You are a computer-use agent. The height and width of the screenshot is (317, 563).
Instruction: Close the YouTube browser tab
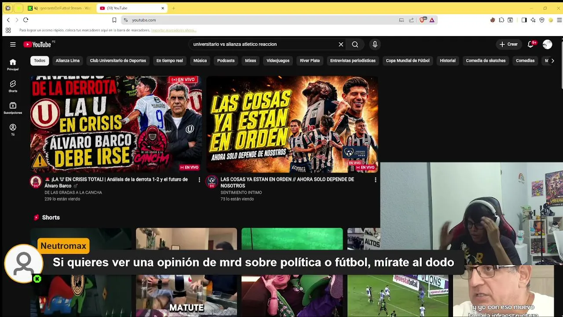pyautogui.click(x=162, y=8)
